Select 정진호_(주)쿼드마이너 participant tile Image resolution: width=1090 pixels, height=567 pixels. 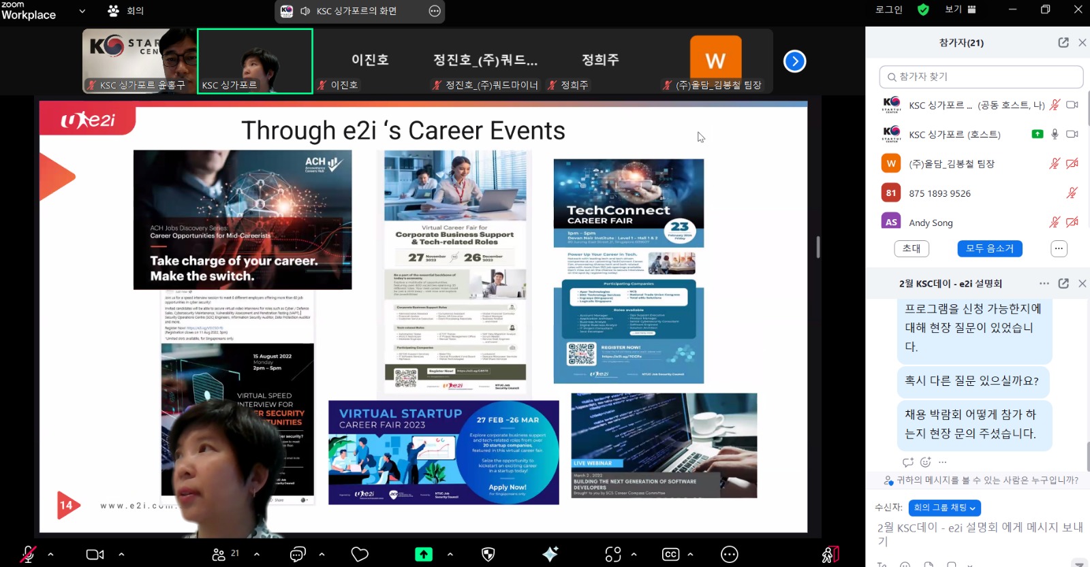point(486,61)
